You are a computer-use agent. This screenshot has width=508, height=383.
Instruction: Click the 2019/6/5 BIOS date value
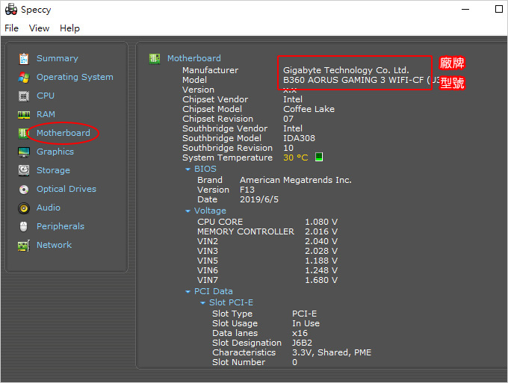pyautogui.click(x=259, y=199)
